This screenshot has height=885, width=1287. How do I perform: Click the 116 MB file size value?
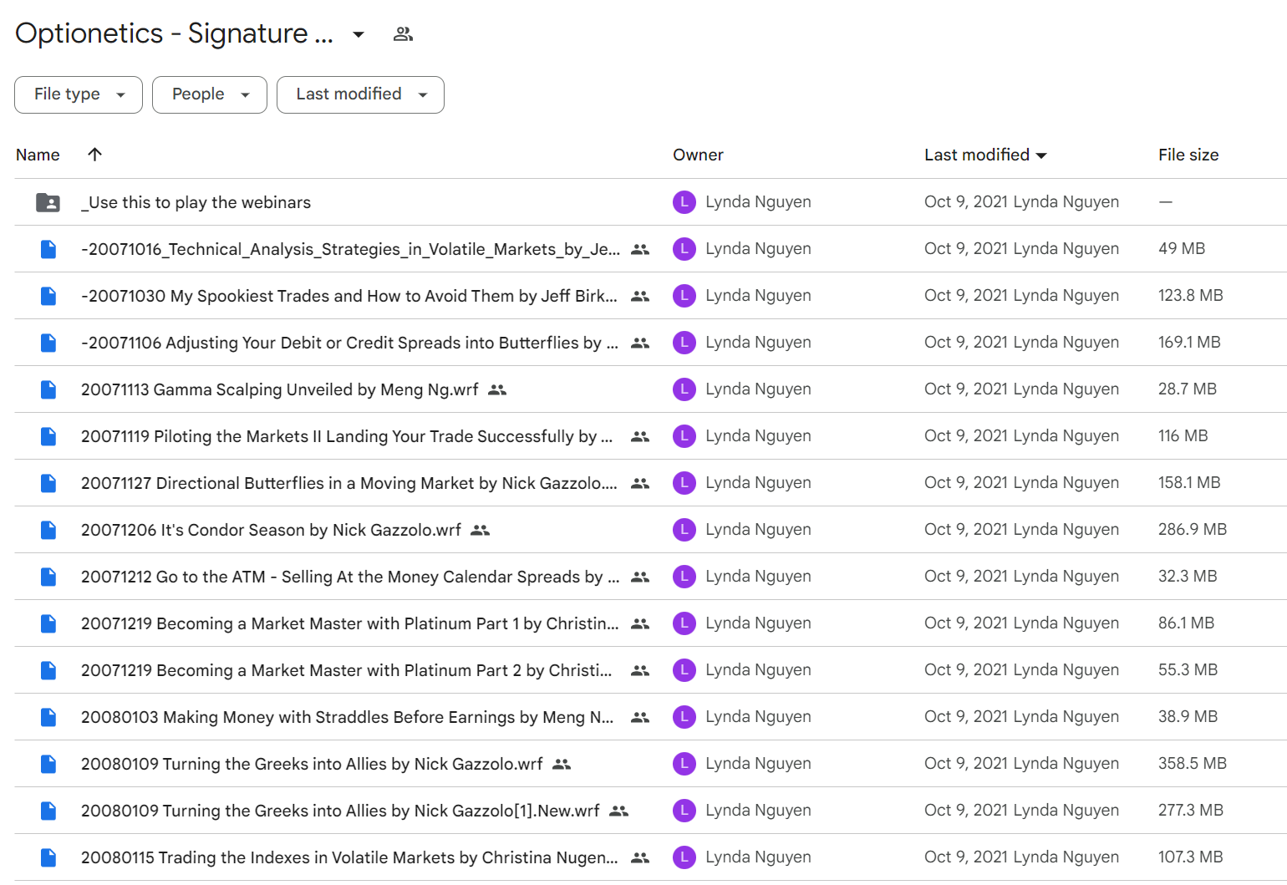click(1183, 436)
